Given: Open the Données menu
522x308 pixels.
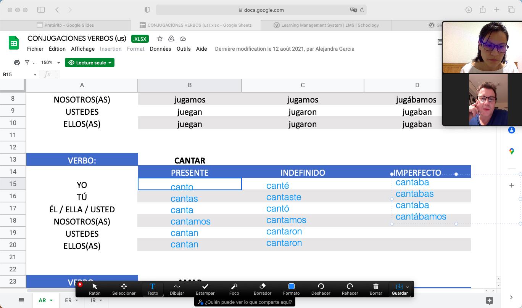Looking at the screenshot, I should (160, 49).
